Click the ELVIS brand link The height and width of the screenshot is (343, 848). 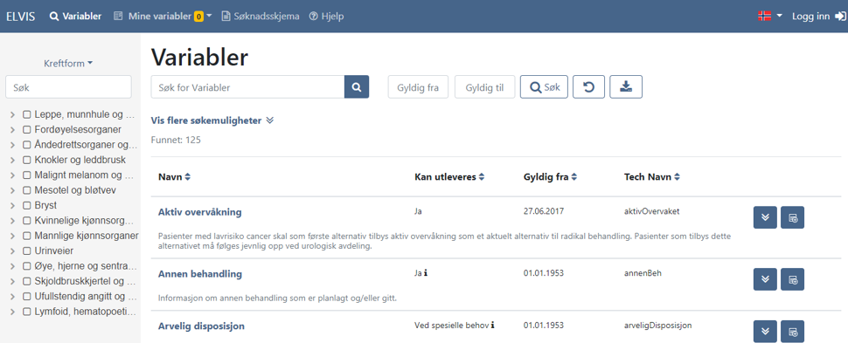click(21, 17)
